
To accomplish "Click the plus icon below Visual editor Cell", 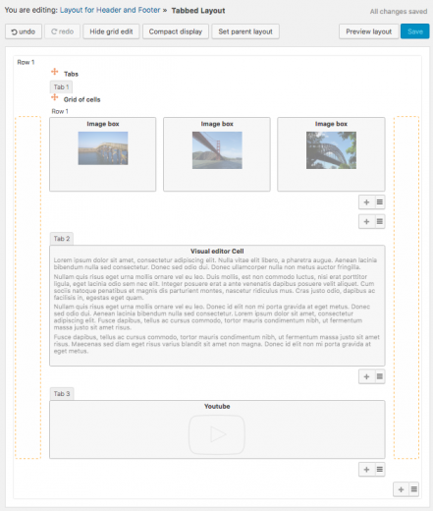I will click(x=366, y=376).
